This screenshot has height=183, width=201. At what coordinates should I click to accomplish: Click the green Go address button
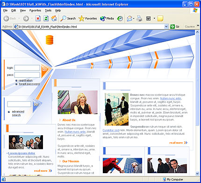(x=175, y=27)
